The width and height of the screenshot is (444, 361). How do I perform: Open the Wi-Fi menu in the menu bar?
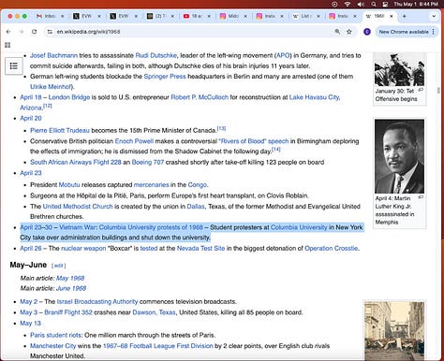348,4
